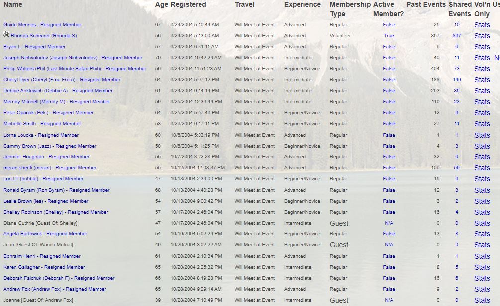The width and height of the screenshot is (500, 306).
Task: Click Stats for Diane Guthrie guest
Action: (482, 223)
